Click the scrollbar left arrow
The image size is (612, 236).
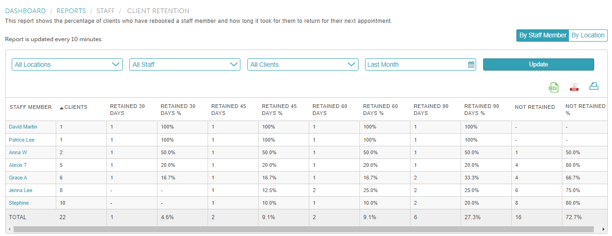[x=9, y=229]
